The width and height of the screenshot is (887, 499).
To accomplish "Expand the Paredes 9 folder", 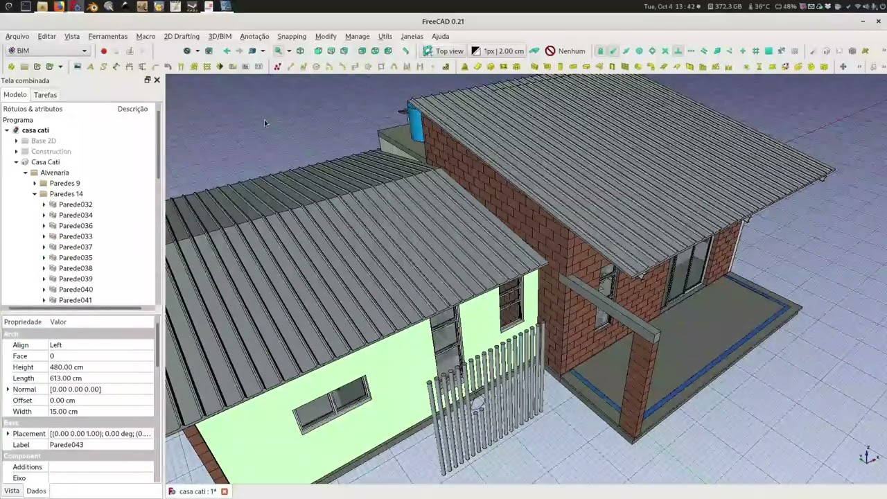I will tap(35, 183).
